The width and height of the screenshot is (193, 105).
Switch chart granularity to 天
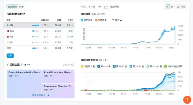pos(167,7)
